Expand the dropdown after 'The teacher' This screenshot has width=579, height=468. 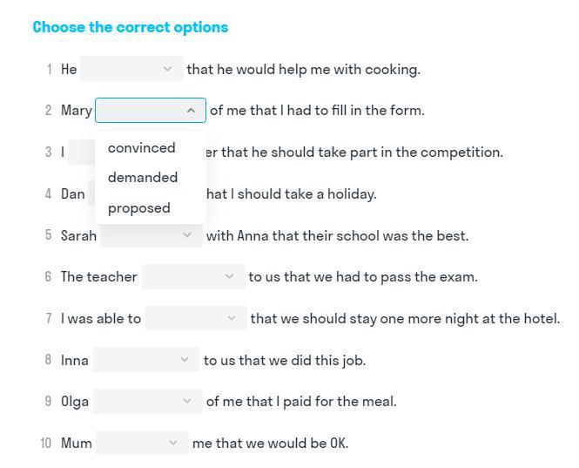click(192, 277)
